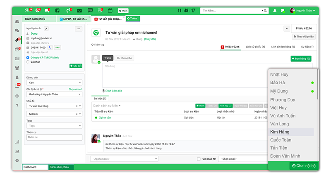Click the green Chi tiết button
This screenshot has width=331, height=177.
pos(76,66)
